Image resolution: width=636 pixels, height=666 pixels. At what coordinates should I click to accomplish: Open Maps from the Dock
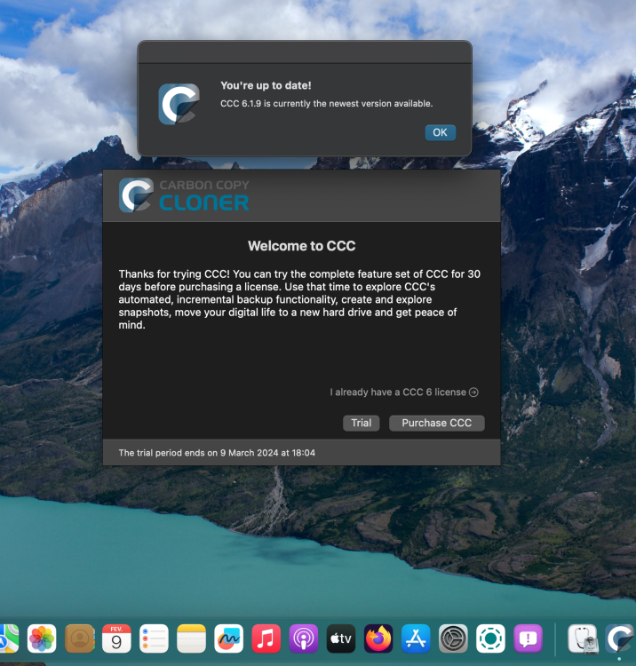pyautogui.click(x=9, y=638)
